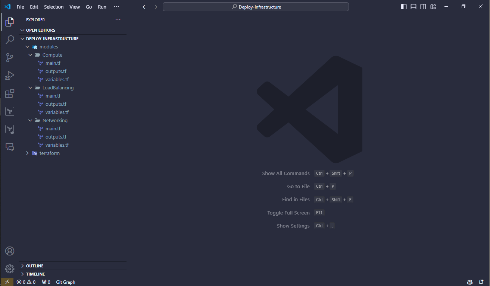Show errors and warnings in status bar
This screenshot has height=286, width=490.
pyautogui.click(x=26, y=282)
